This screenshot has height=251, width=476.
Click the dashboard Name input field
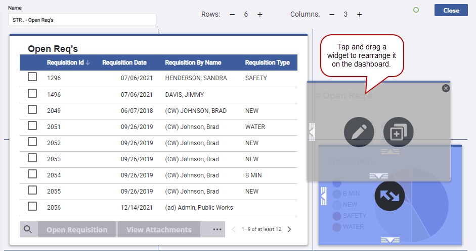click(82, 20)
